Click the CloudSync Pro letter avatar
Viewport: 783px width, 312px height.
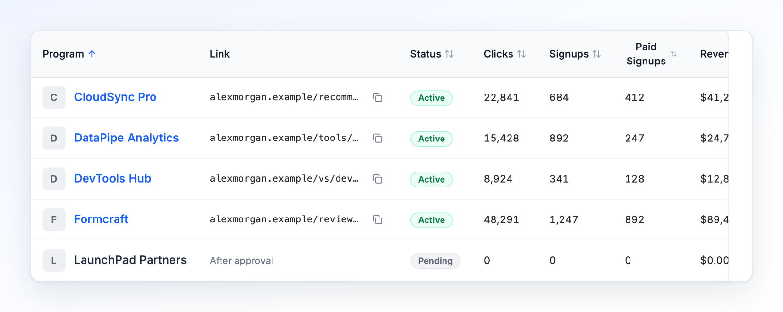54,97
